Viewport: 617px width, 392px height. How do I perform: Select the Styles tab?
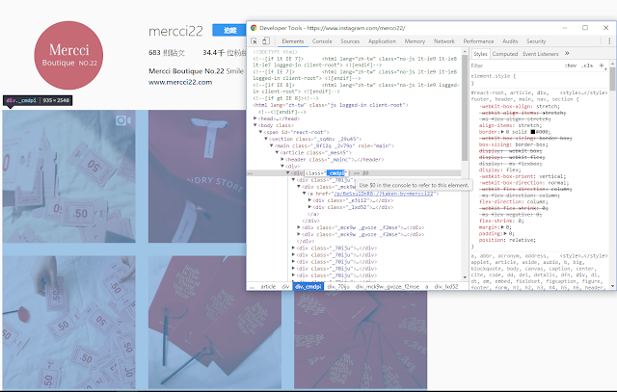[480, 54]
